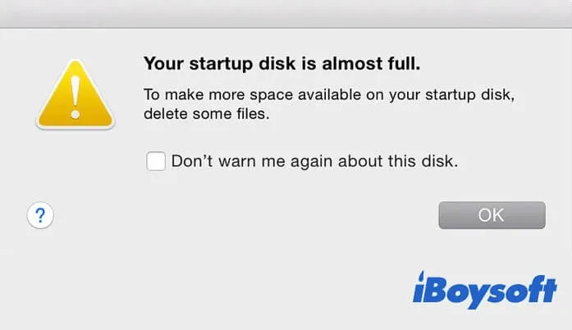Viewport: 572px width, 330px height.
Task: Click the dialog's top title bar strip
Action: (x=286, y=14)
